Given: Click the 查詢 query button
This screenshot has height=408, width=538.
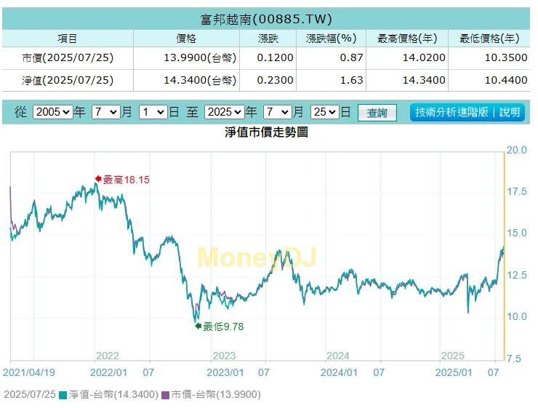Looking at the screenshot, I should 377,113.
